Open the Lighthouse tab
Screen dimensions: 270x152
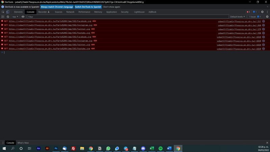139,12
